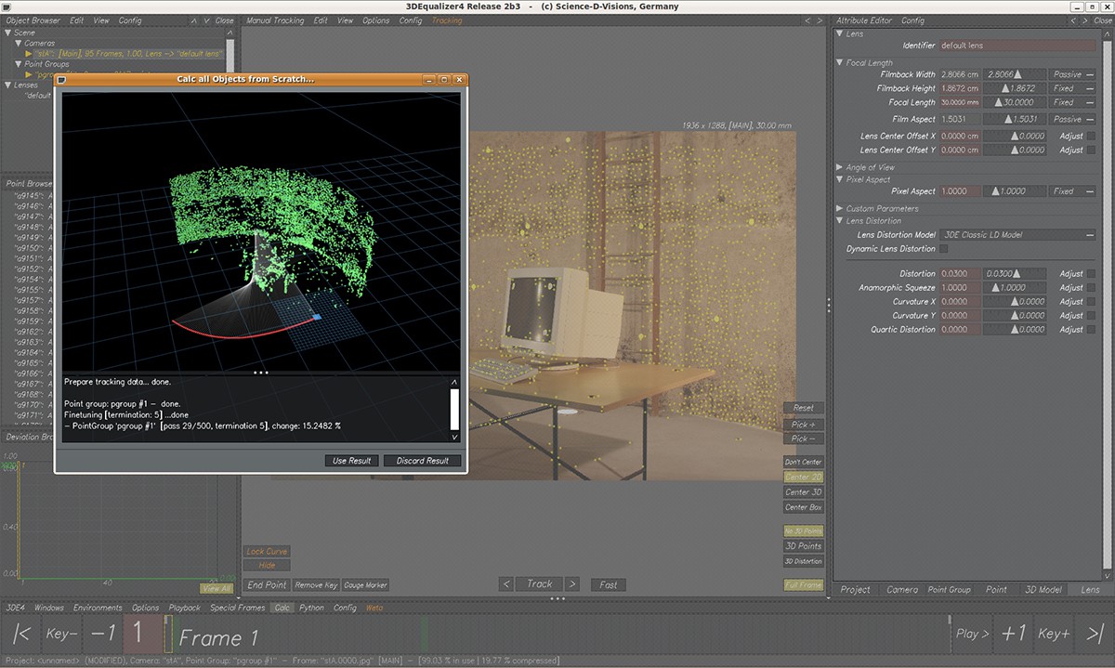Open the Calc menu in bottom menu bar
Screen dimensions: 1115x668
(282, 608)
